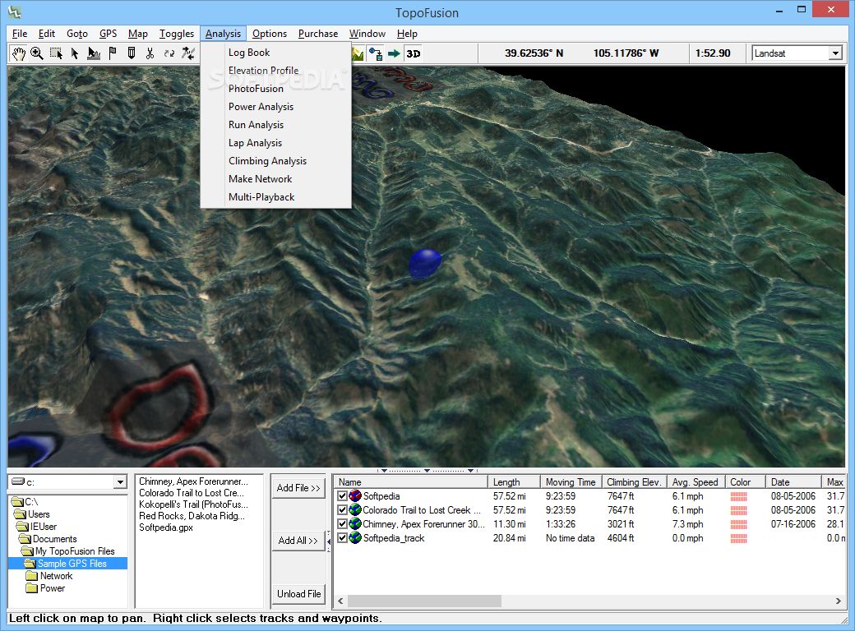The image size is (855, 631).
Task: Select the pencil marker tool
Action: pyautogui.click(x=132, y=53)
